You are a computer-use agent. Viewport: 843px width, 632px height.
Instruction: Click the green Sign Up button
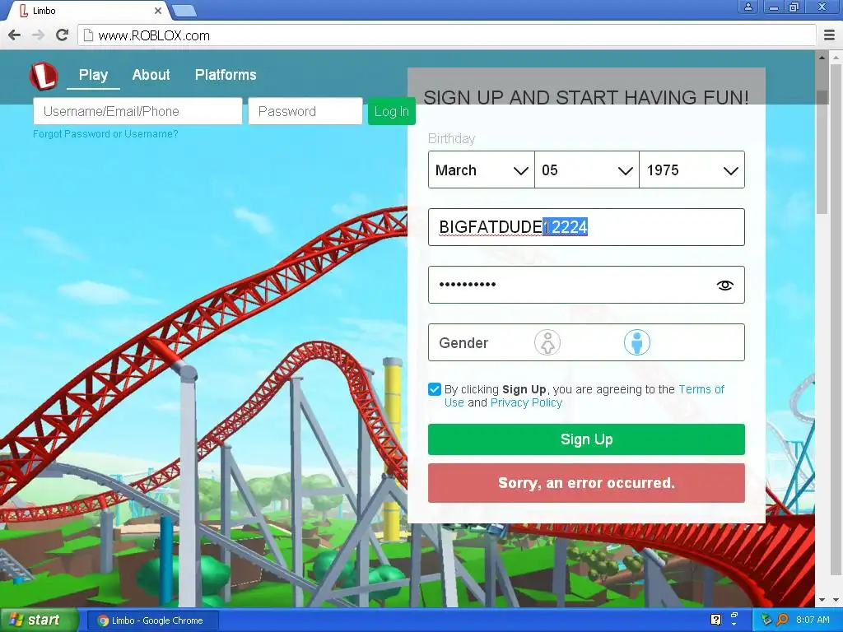click(x=586, y=439)
